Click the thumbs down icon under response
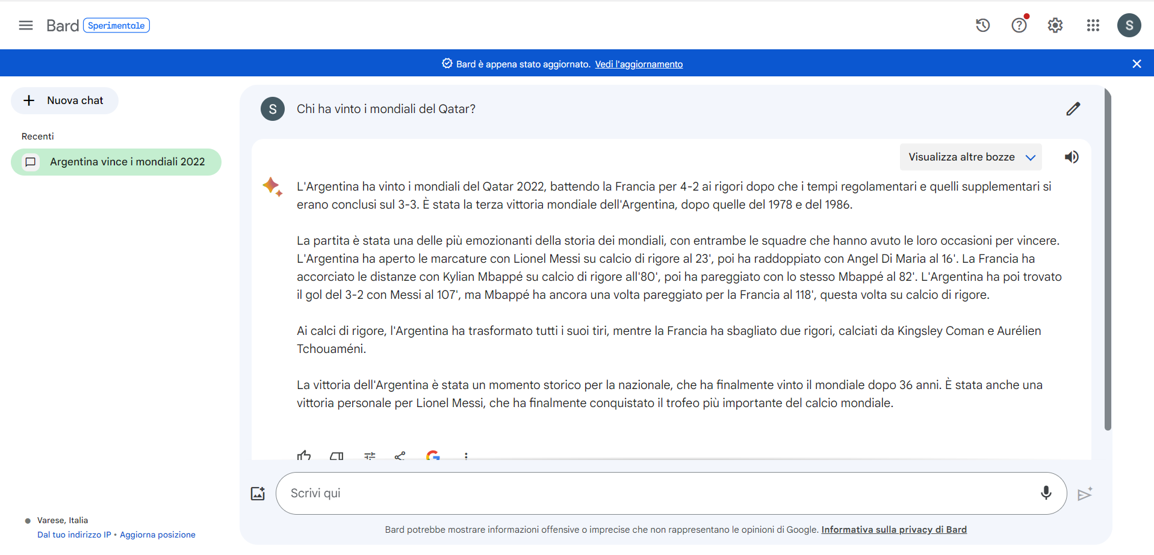 click(x=337, y=456)
